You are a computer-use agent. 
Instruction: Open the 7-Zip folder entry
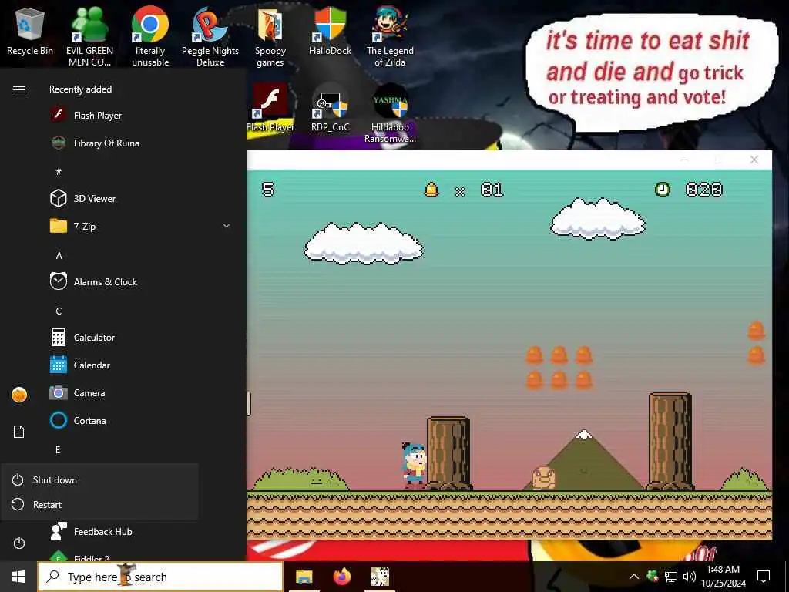tap(85, 227)
